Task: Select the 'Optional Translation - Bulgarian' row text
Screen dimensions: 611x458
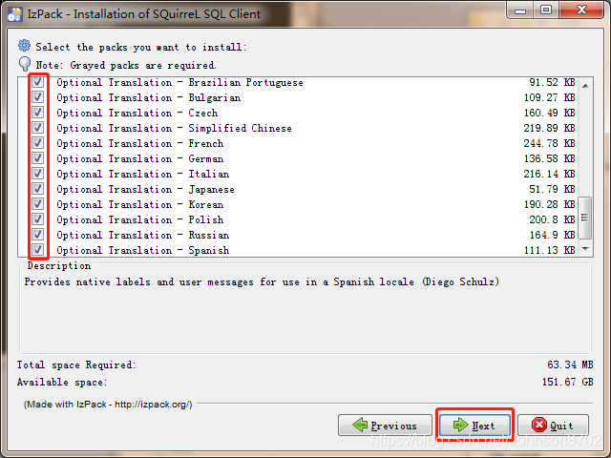Action: click(x=149, y=97)
